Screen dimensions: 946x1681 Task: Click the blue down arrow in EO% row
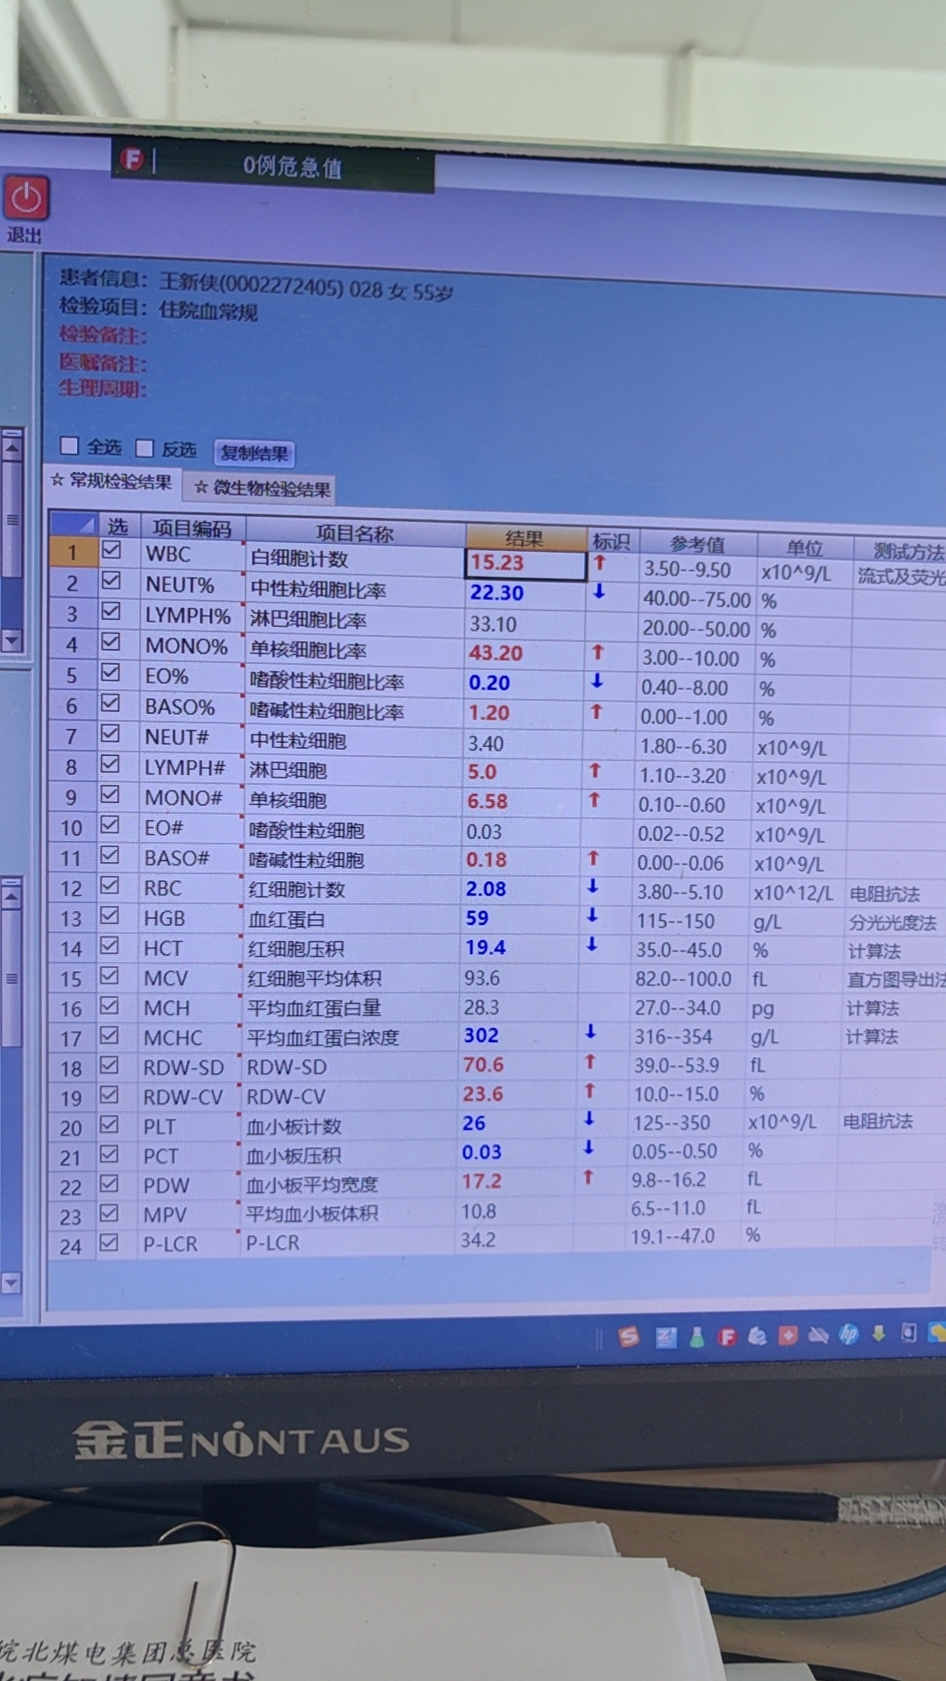click(597, 681)
